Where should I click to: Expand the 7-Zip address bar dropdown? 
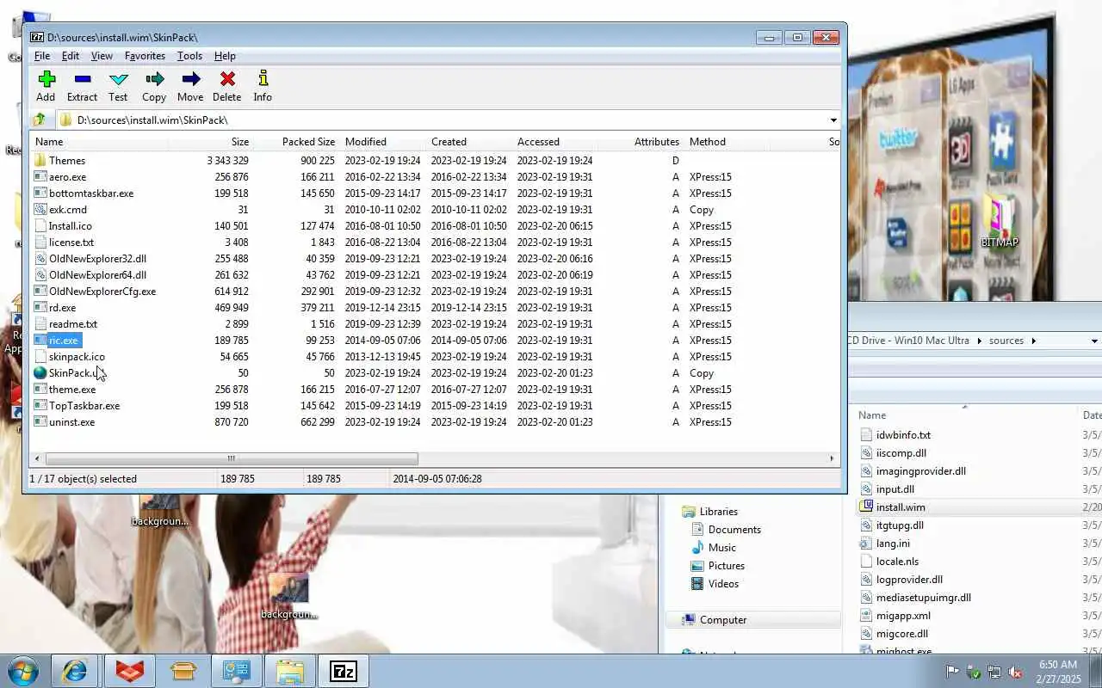click(833, 120)
